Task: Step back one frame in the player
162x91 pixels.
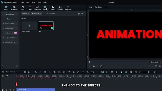Action: [x=90, y=66]
